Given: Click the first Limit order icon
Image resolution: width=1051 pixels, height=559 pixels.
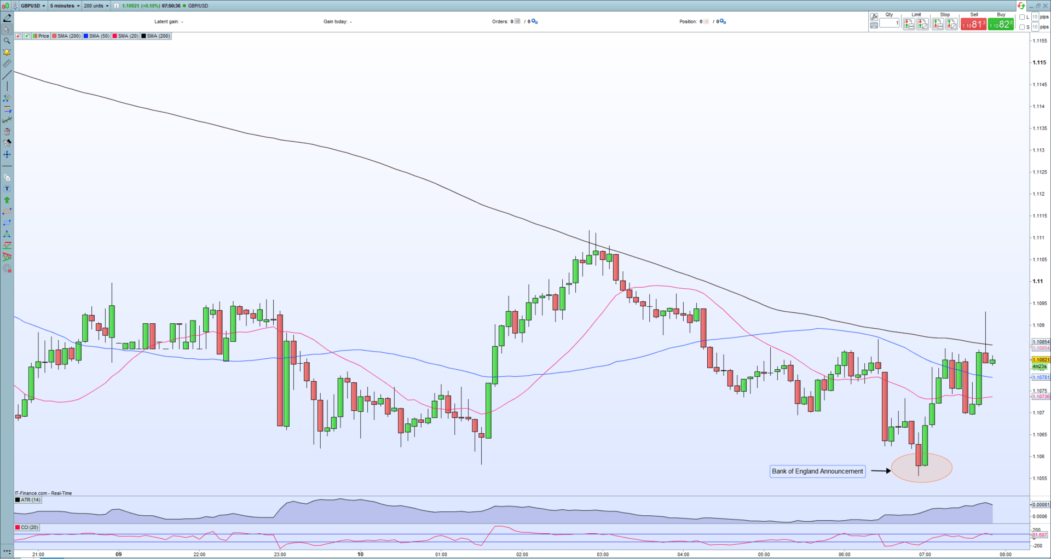Looking at the screenshot, I should 909,24.
